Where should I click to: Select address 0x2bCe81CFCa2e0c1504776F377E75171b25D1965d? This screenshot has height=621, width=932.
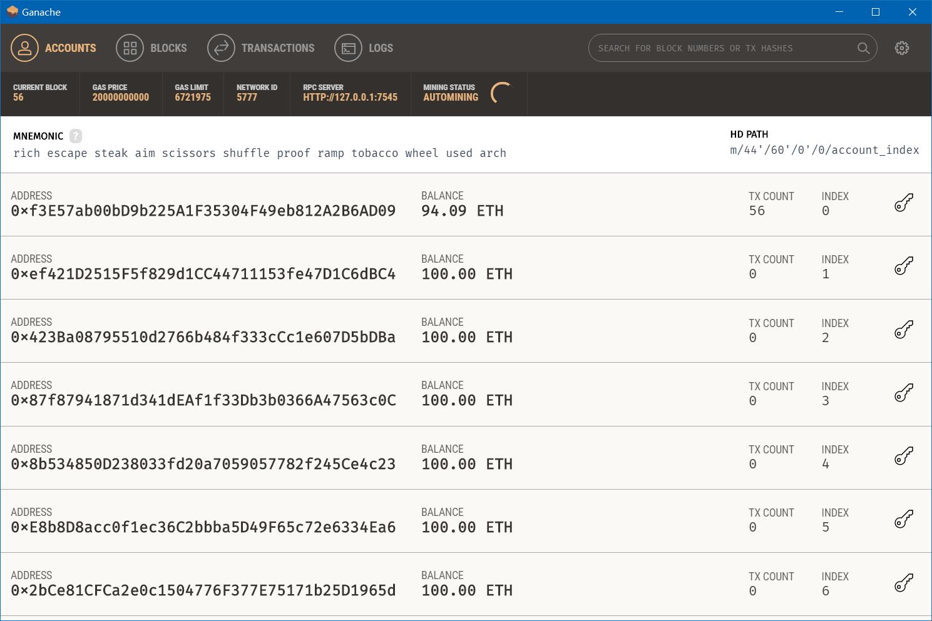point(203,590)
